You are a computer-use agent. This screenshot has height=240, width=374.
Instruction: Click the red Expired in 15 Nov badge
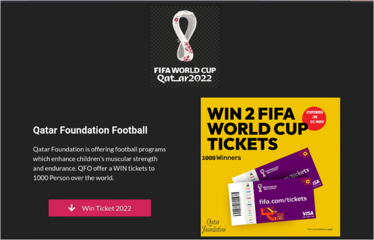tap(314, 119)
